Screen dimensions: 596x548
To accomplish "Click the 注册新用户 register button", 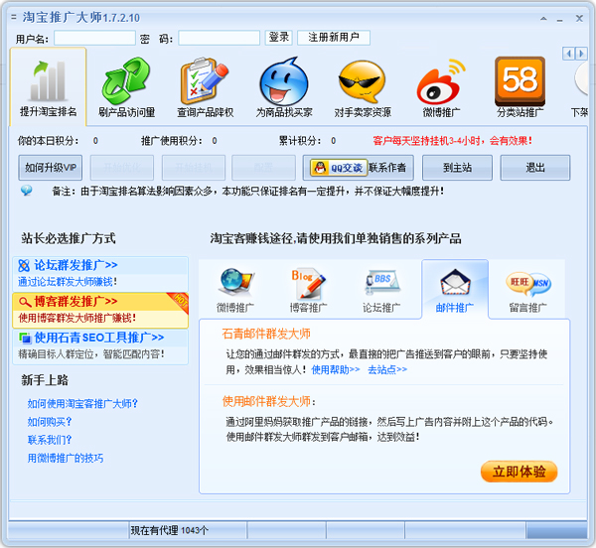I will tap(334, 38).
